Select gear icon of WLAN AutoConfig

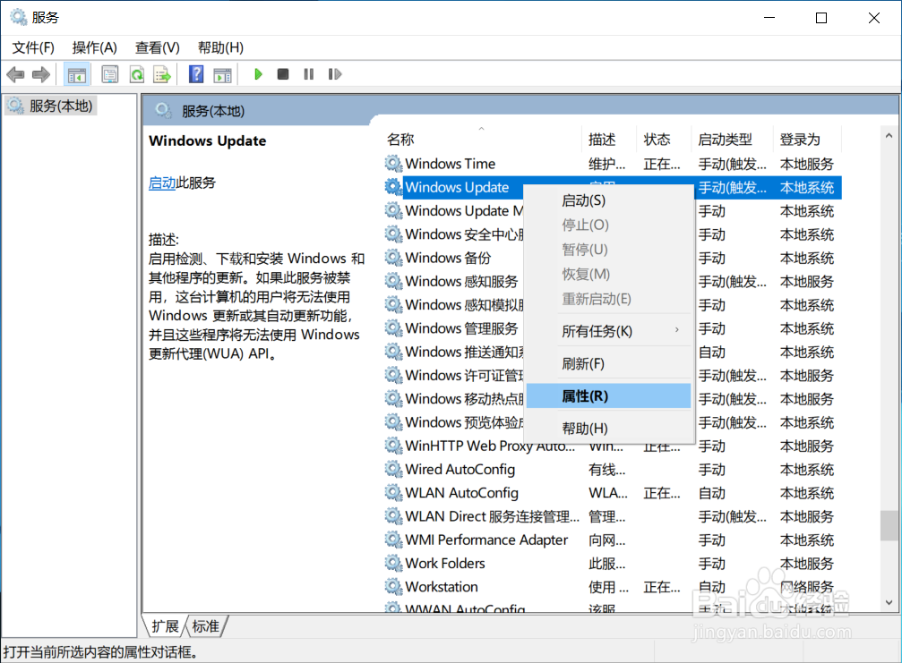[393, 493]
